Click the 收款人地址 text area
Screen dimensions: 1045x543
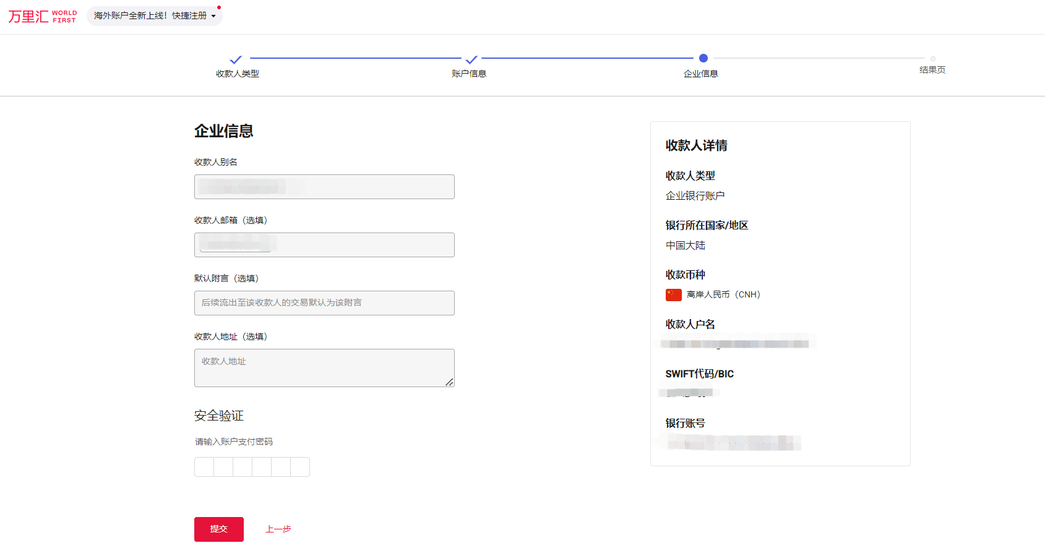[x=324, y=367]
